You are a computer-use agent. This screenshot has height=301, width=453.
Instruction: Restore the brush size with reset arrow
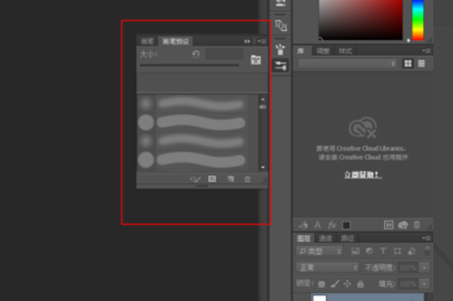point(196,54)
